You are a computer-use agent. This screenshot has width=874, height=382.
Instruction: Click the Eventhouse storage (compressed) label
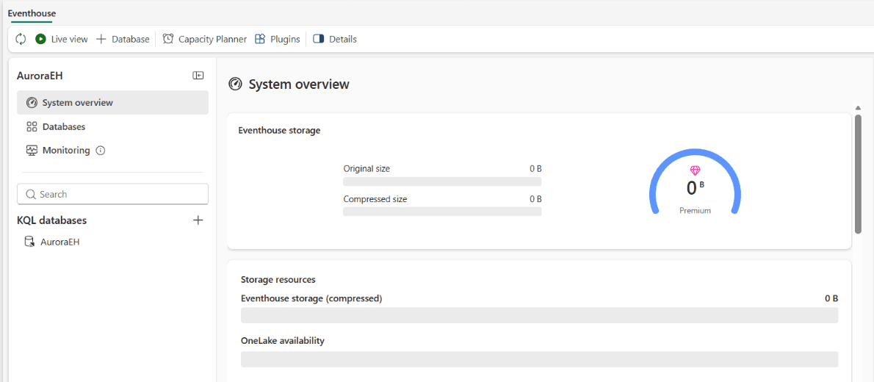pos(311,298)
